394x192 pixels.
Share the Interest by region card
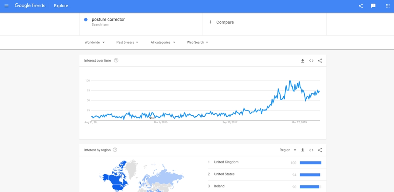point(320,150)
